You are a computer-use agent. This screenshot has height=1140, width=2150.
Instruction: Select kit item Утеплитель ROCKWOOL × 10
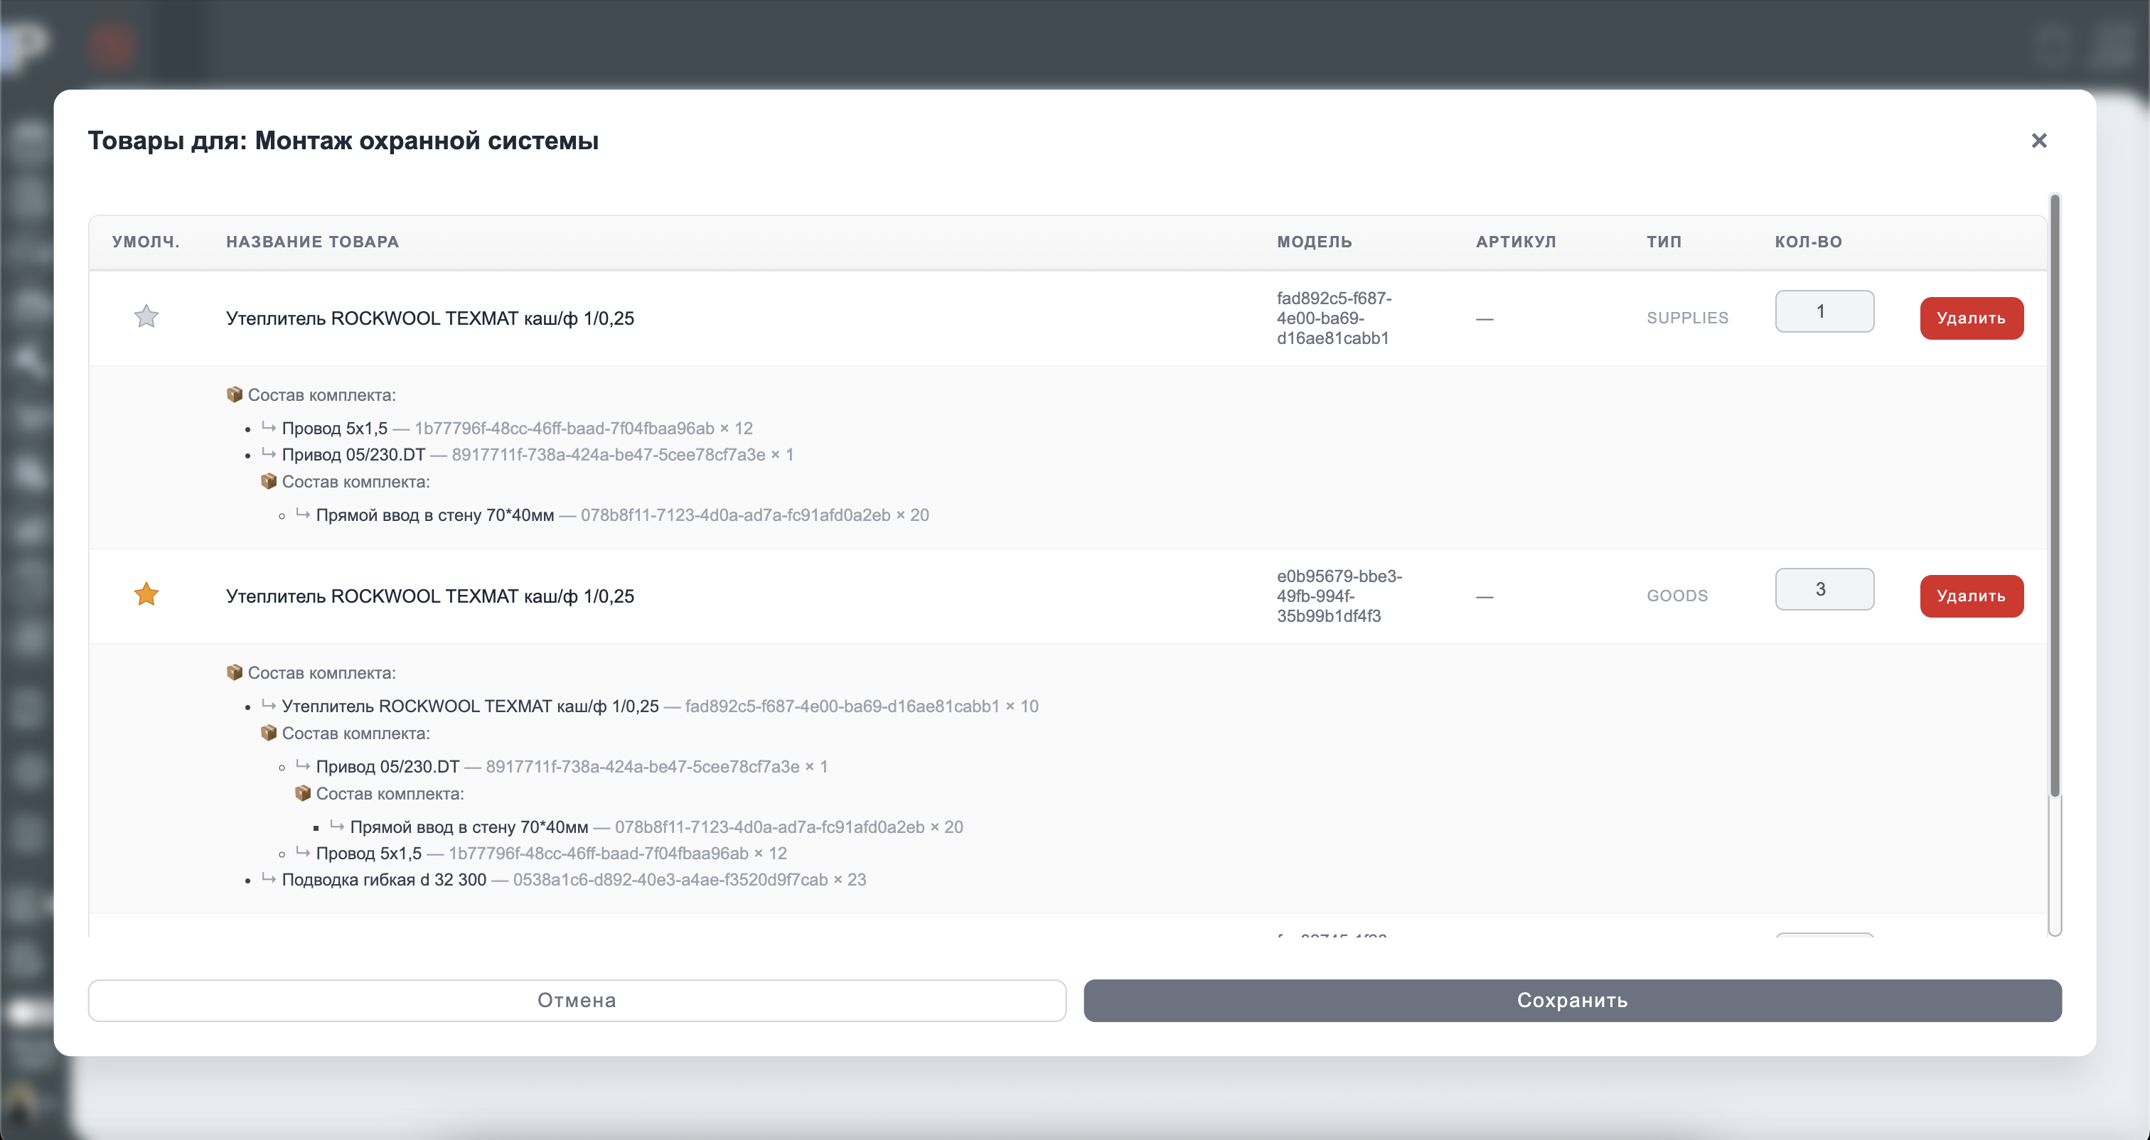470,706
